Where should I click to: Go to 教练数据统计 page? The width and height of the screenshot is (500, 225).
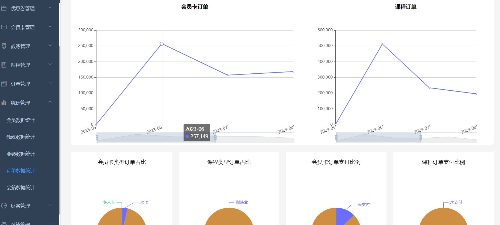pos(20,137)
